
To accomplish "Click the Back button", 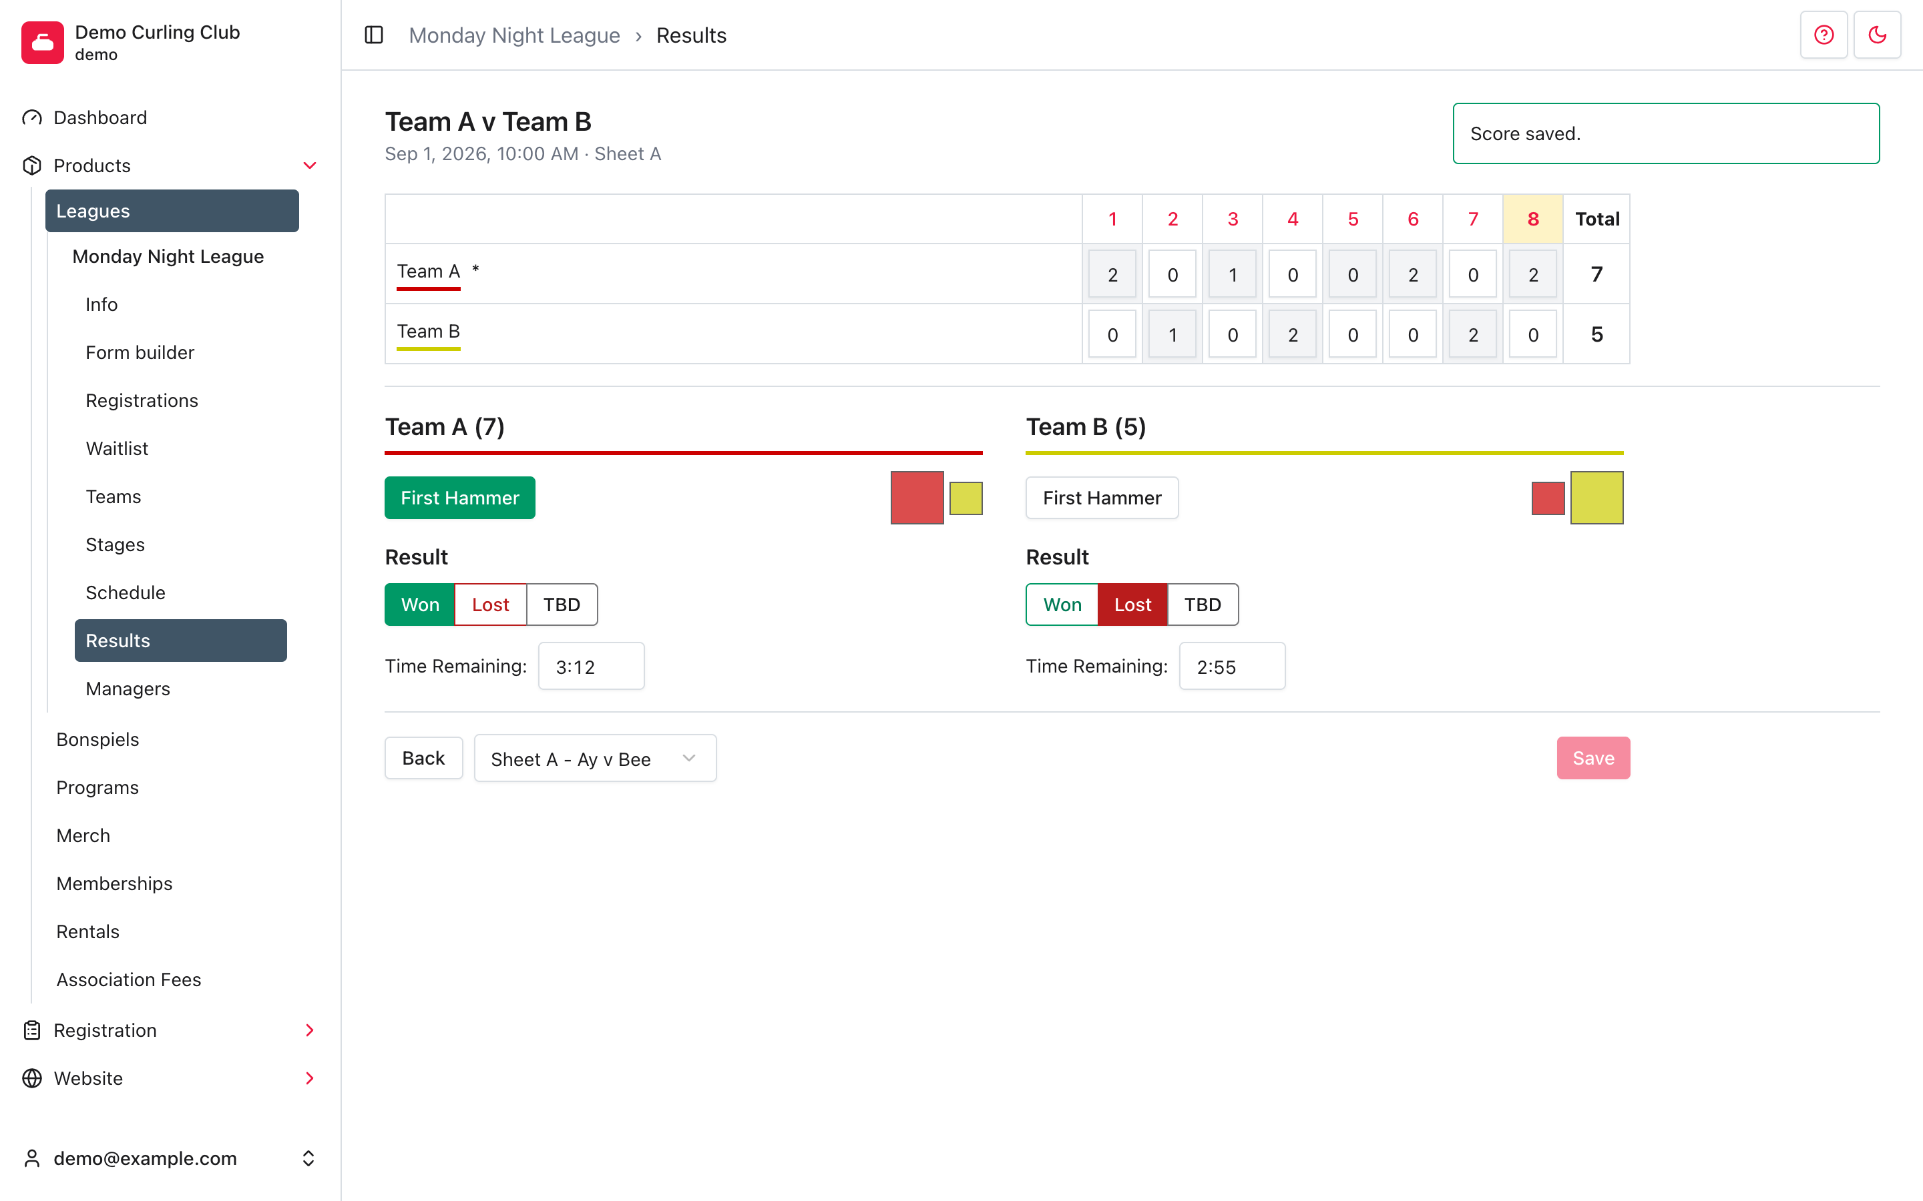I will [423, 758].
